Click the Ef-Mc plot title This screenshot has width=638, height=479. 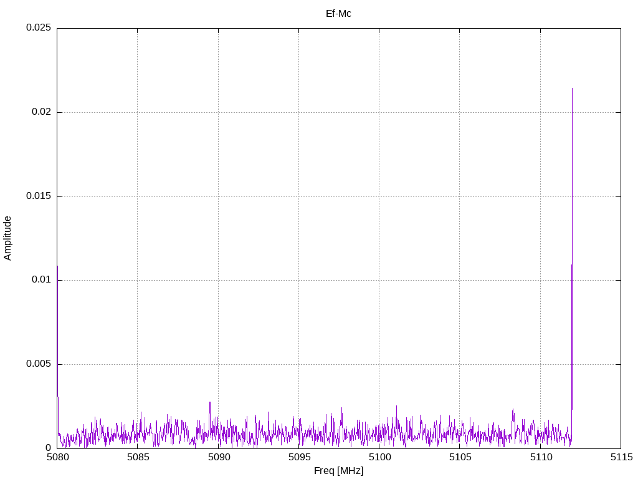point(338,14)
